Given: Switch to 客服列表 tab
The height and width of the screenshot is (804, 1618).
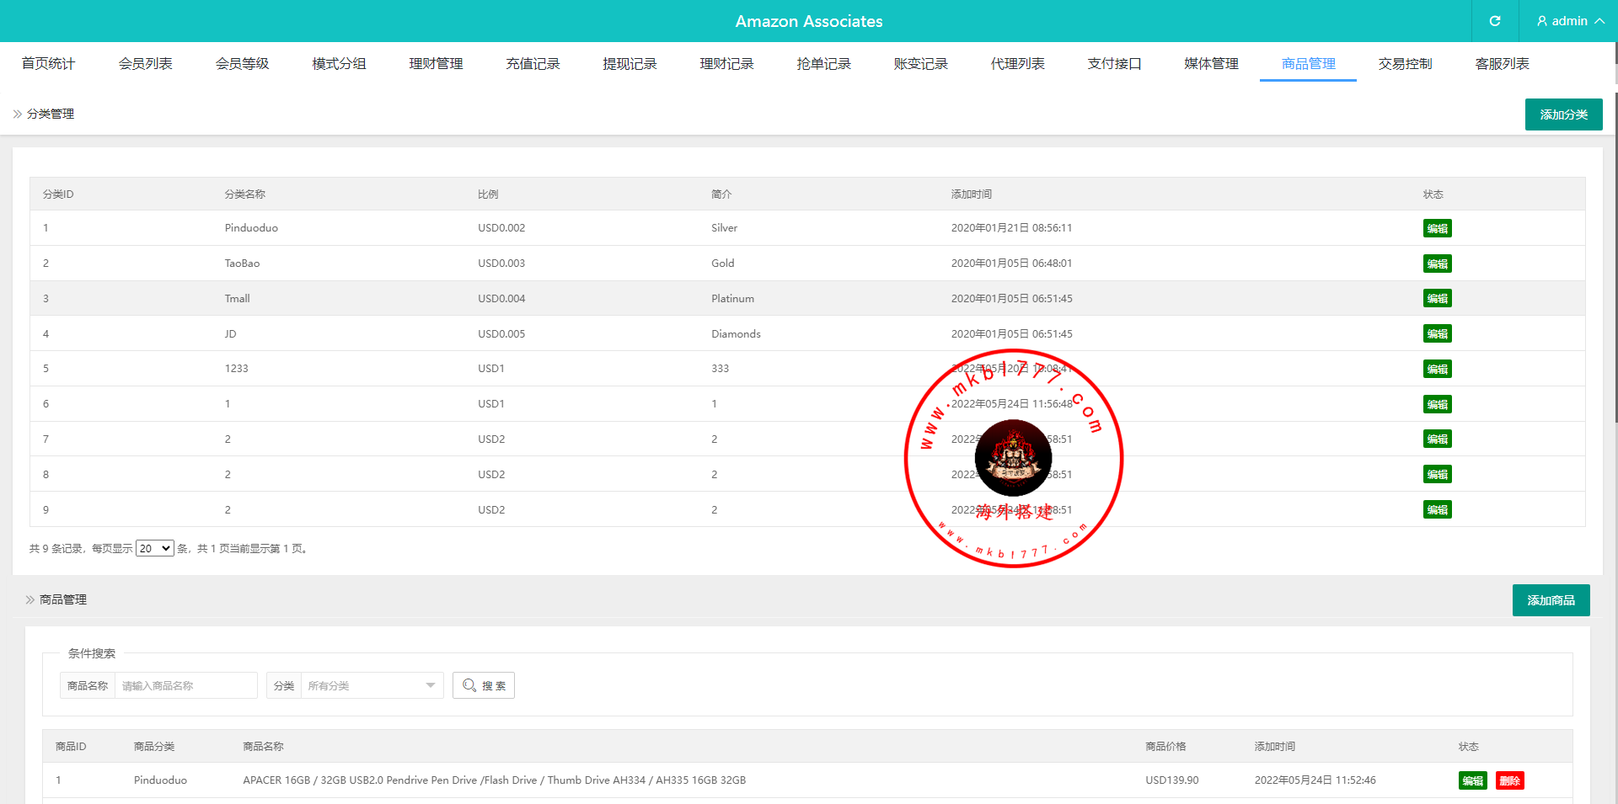Looking at the screenshot, I should click(1502, 63).
